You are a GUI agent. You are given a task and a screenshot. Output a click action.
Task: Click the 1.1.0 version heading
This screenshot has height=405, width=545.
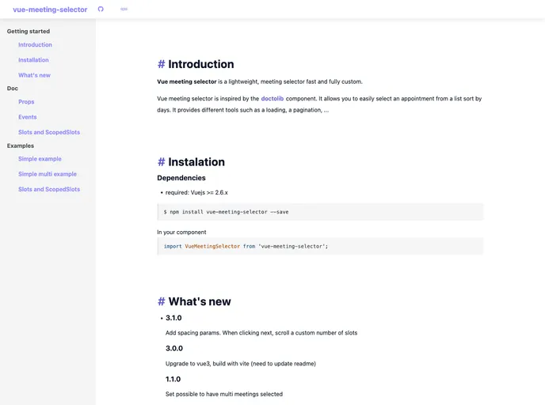173,380
